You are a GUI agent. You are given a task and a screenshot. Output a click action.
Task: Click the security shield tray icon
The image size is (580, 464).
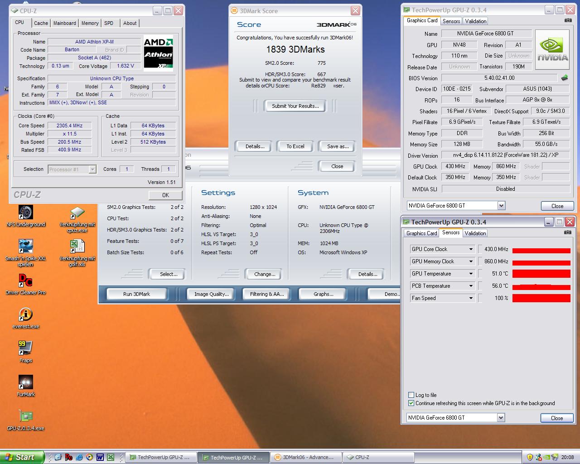click(x=530, y=457)
